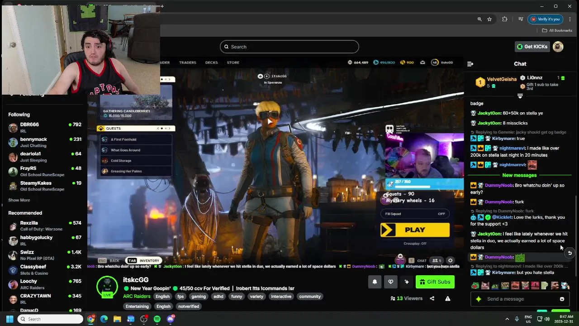Open OBS Studio from the taskbar
The width and height of the screenshot is (579, 326).
pos(144,319)
